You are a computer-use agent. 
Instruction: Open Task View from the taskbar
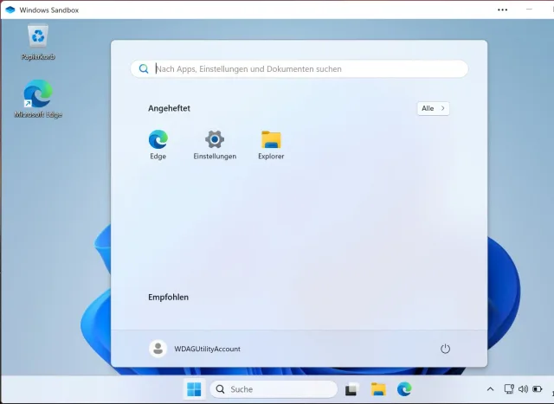(x=351, y=389)
